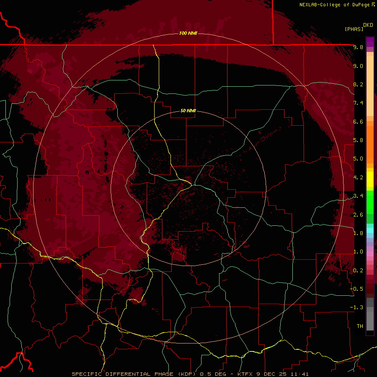Viewport: 377px width, 377px height.
Task: Click the 9.0 legend value
Action: [358, 66]
